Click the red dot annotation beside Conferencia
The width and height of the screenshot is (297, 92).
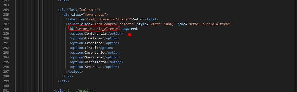point(130,35)
